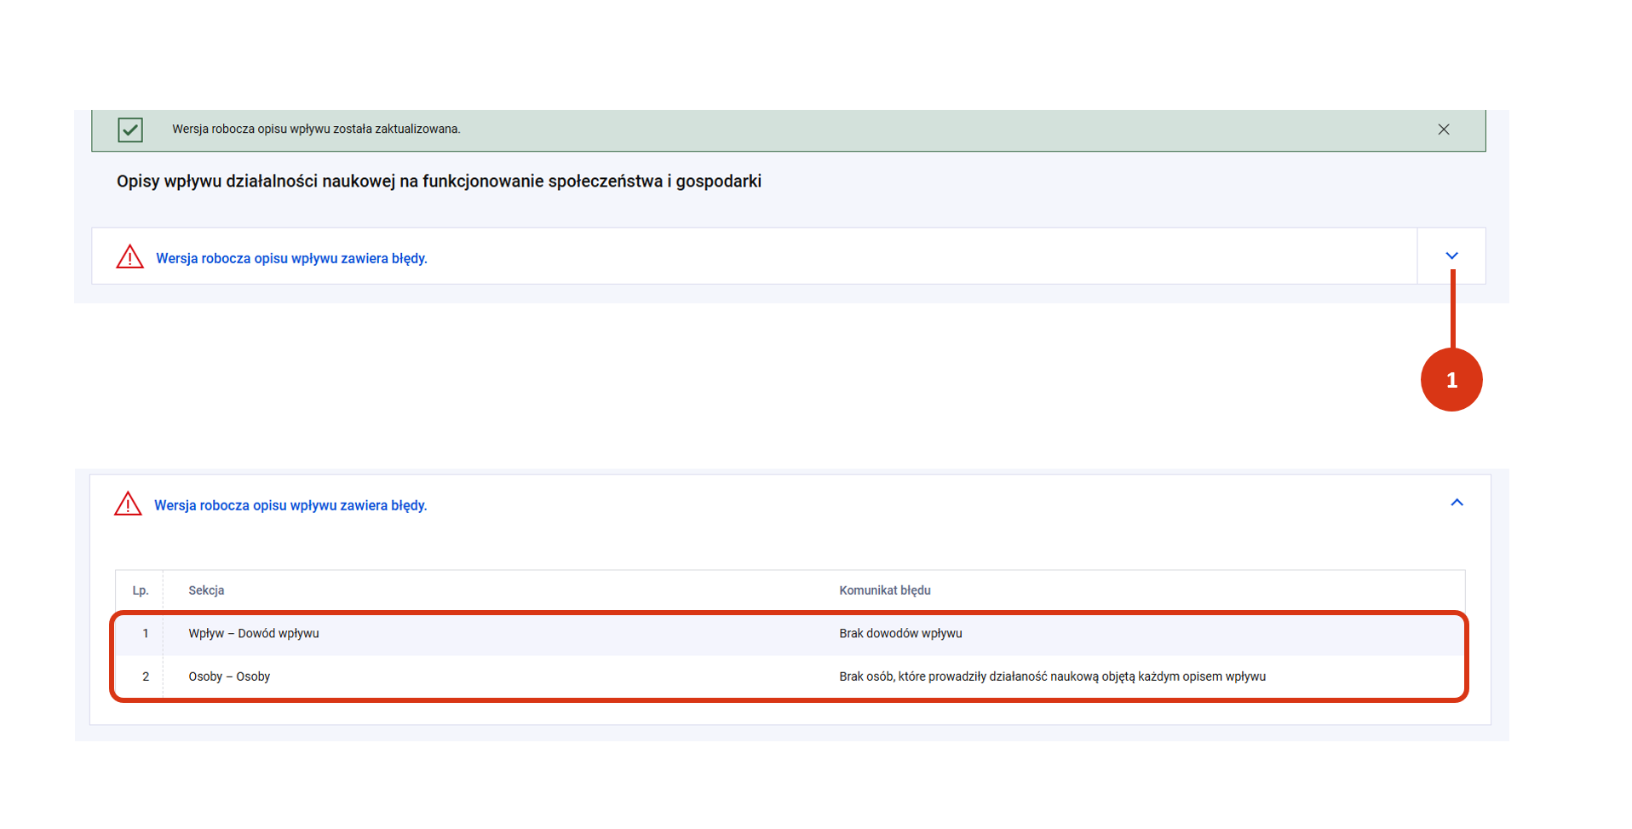The image size is (1632, 829).
Task: Click the 'Wersja robocza opisu wpływu została zaktualizowana' message
Action: pos(316,130)
